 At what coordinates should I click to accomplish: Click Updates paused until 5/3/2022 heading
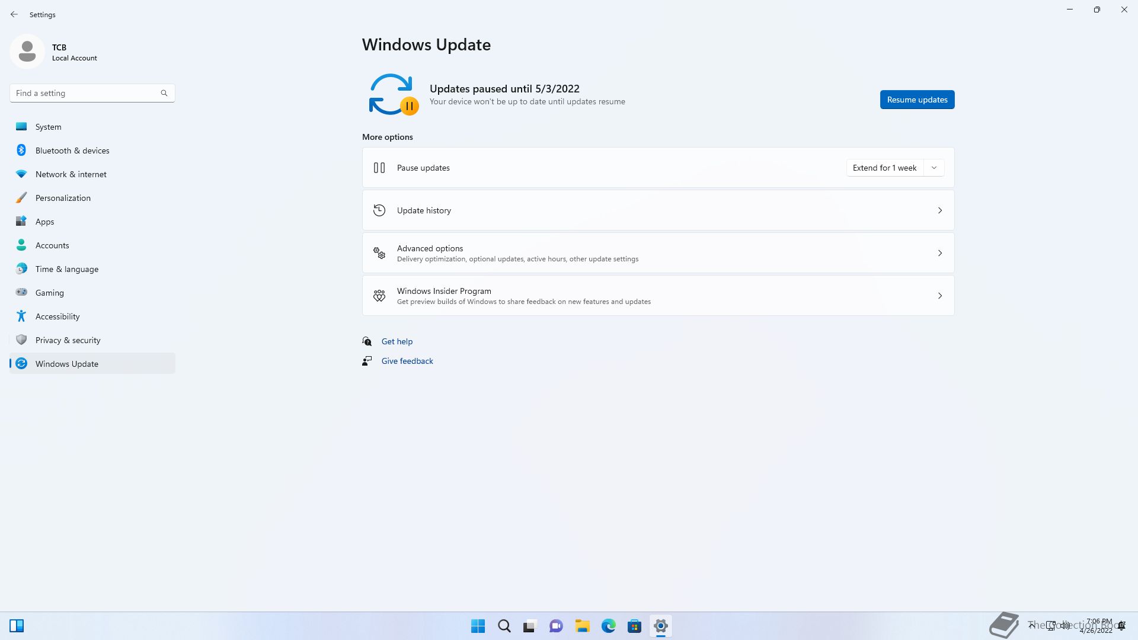point(504,89)
